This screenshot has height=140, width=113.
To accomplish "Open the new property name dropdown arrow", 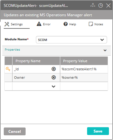I will [x=53, y=86].
